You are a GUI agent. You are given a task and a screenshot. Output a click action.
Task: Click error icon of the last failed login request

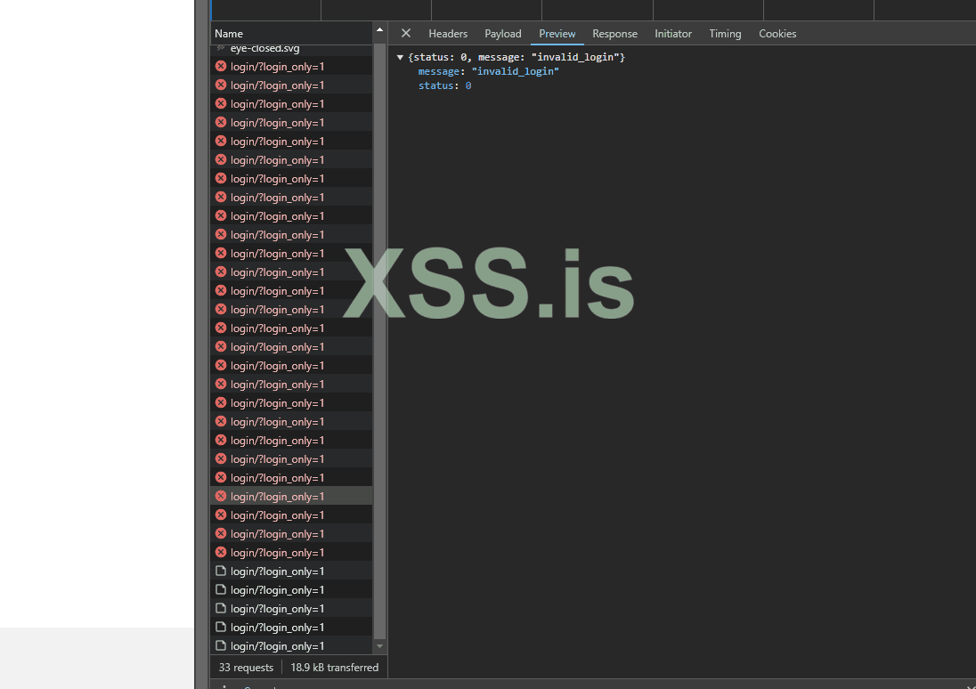221,553
